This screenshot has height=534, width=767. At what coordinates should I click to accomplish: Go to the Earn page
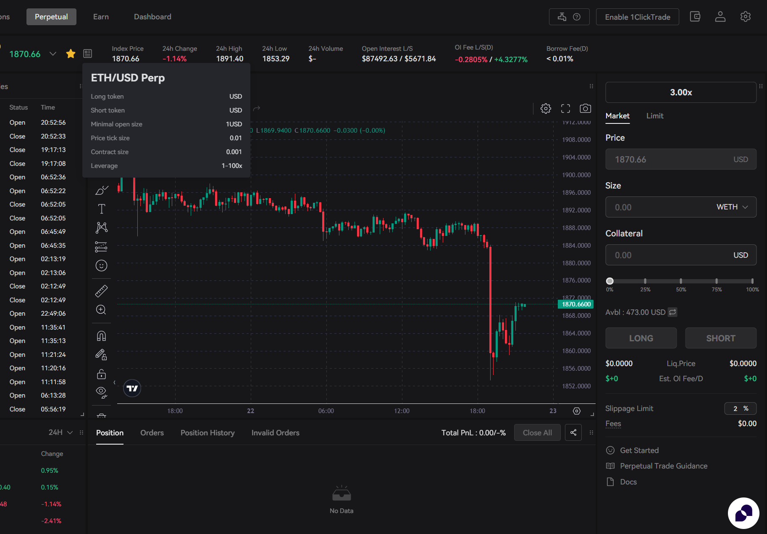pos(101,17)
